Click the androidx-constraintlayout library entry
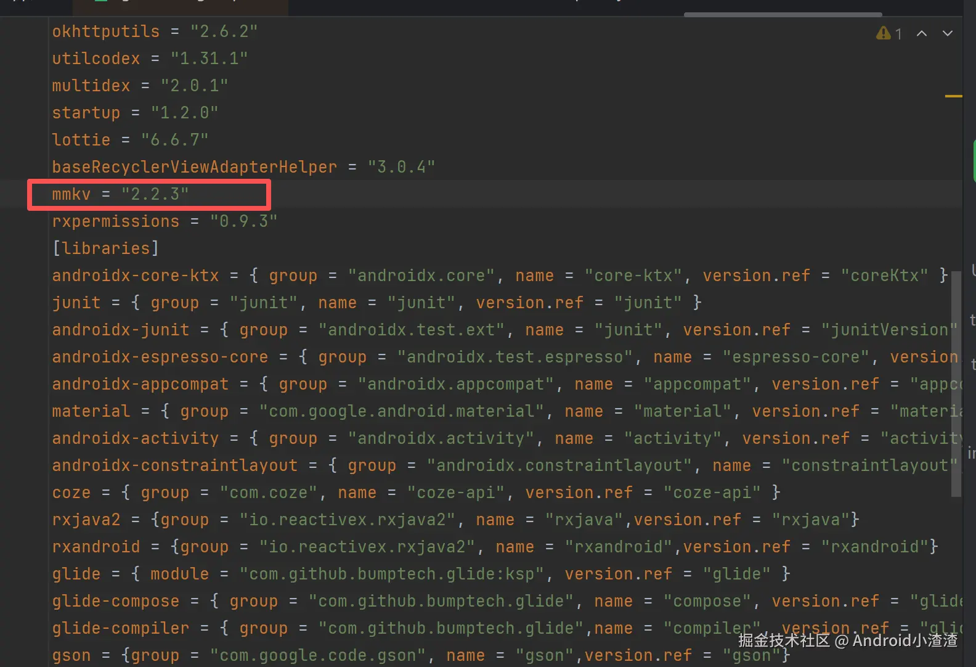This screenshot has height=667, width=976. coord(505,465)
